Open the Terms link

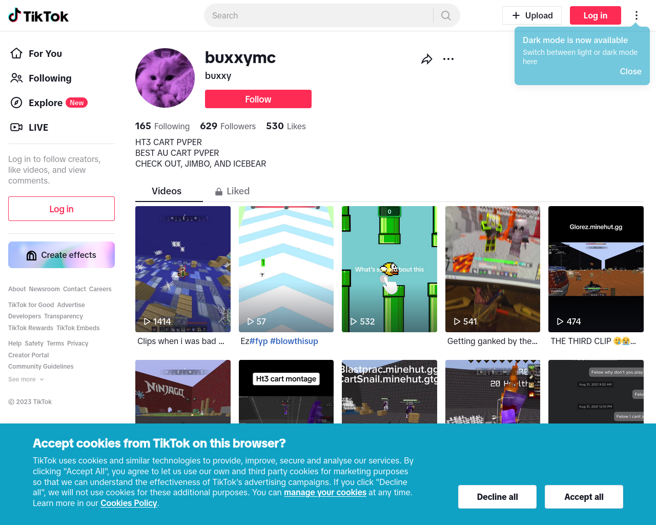pos(55,344)
